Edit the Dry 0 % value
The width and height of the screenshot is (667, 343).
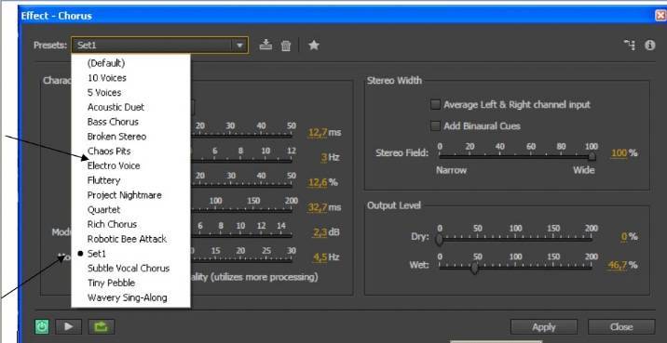(624, 237)
